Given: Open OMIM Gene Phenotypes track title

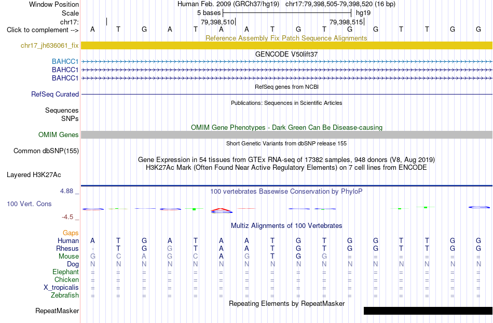Looking at the screenshot, I should coord(286,127).
